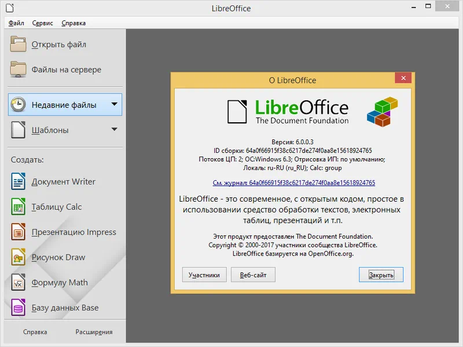The height and width of the screenshot is (347, 463).
Task: Click the Версия: 6.0.0.3 text
Action: [293, 142]
